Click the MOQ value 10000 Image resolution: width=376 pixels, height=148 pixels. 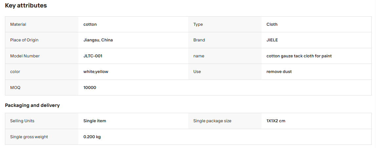90,88
